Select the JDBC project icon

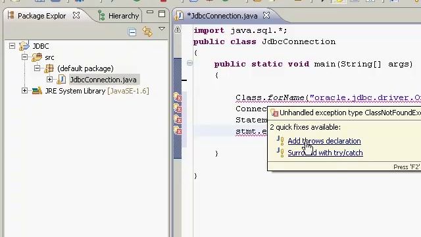point(24,45)
